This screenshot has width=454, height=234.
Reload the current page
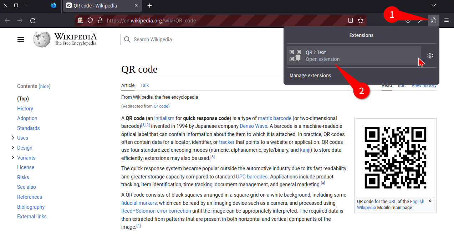[x=33, y=20]
